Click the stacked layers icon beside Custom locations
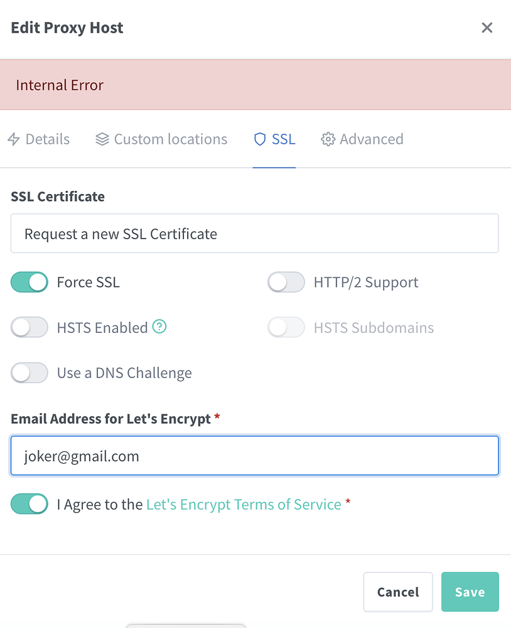This screenshot has height=628, width=511. (102, 139)
